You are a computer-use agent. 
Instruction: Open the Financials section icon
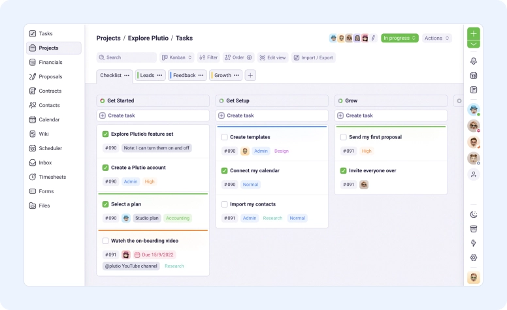32,62
